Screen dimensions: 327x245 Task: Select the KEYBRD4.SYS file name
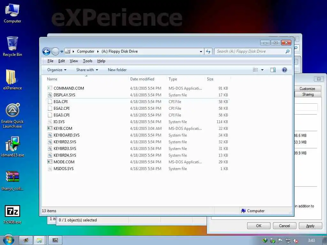(65, 155)
